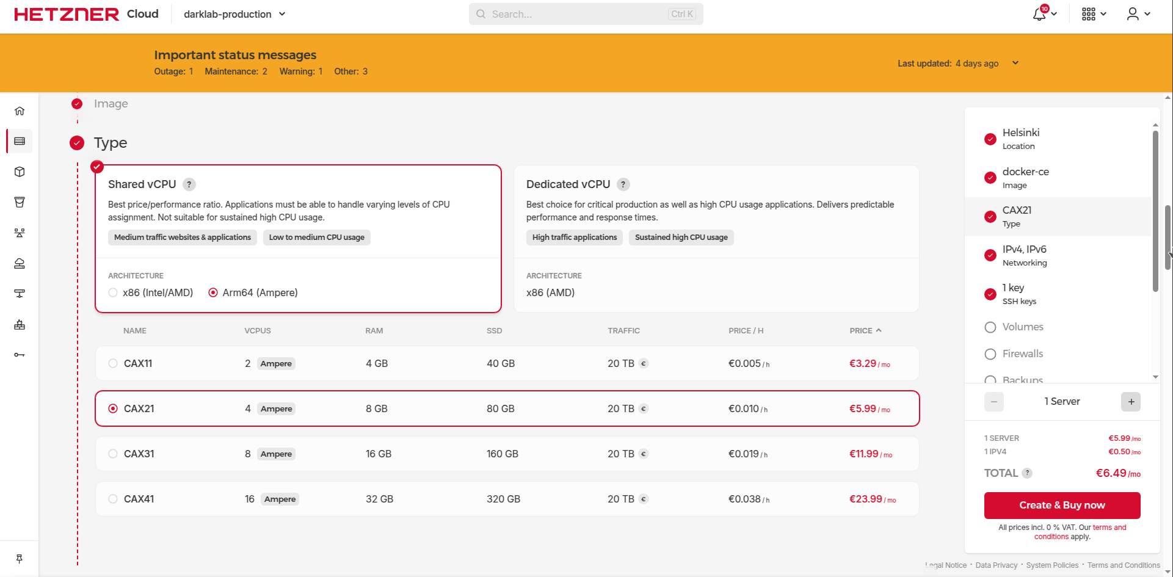Viewport: 1173px width, 577px height.
Task: Open System Policies footer link
Action: pyautogui.click(x=1052, y=565)
